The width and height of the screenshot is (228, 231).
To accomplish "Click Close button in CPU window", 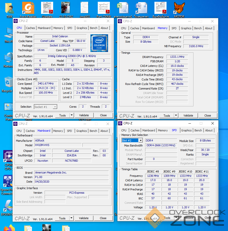I will (x=103, y=115).
